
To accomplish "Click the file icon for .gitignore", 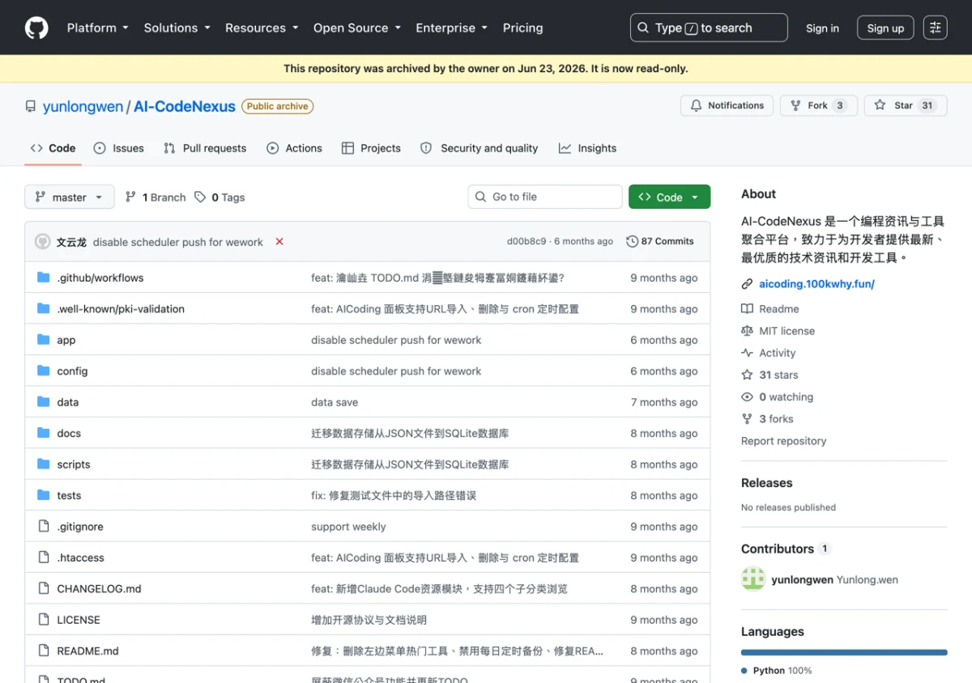I will pyautogui.click(x=44, y=527).
